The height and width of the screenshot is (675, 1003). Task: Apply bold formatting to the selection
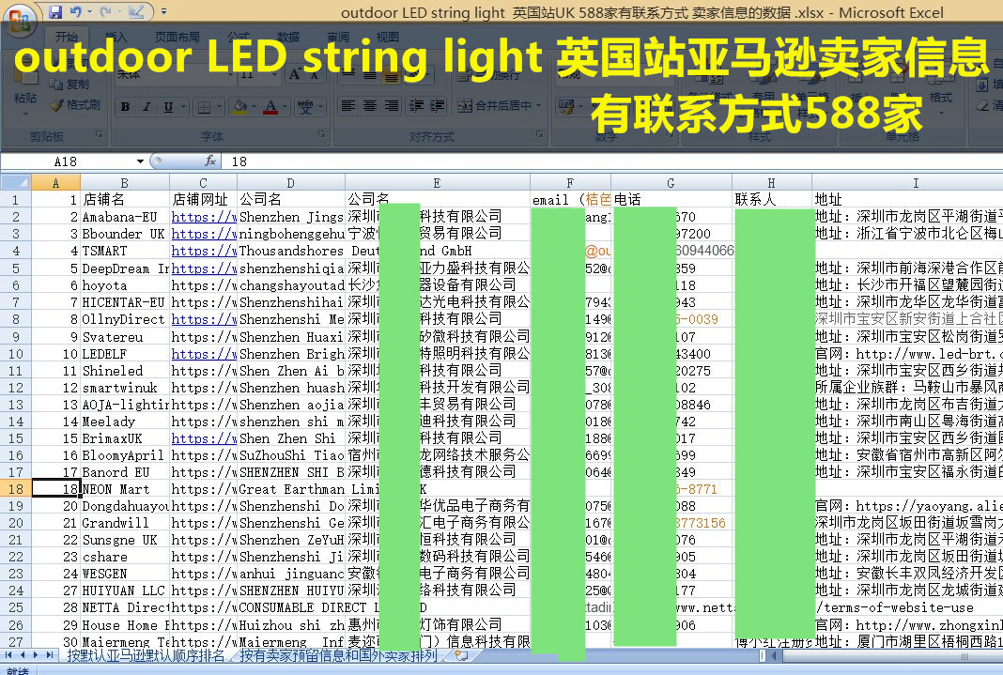point(125,107)
